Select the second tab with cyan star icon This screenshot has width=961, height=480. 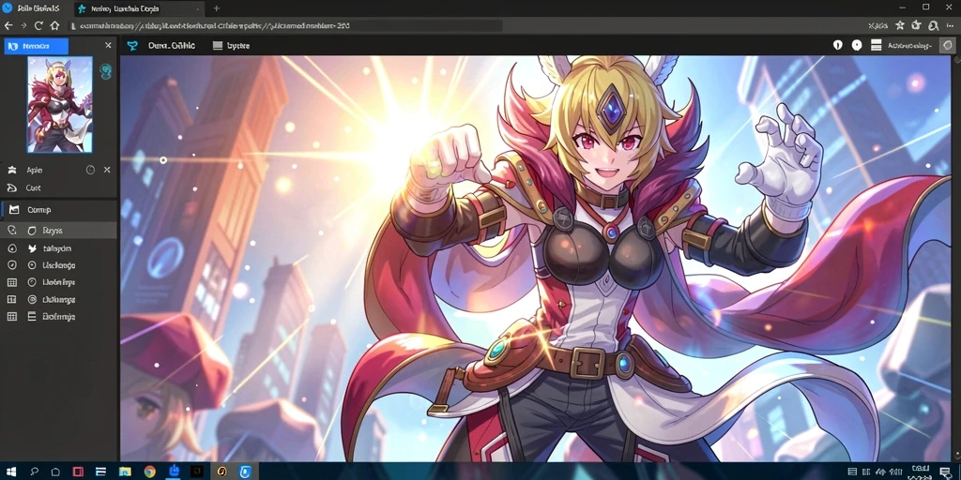click(x=139, y=8)
